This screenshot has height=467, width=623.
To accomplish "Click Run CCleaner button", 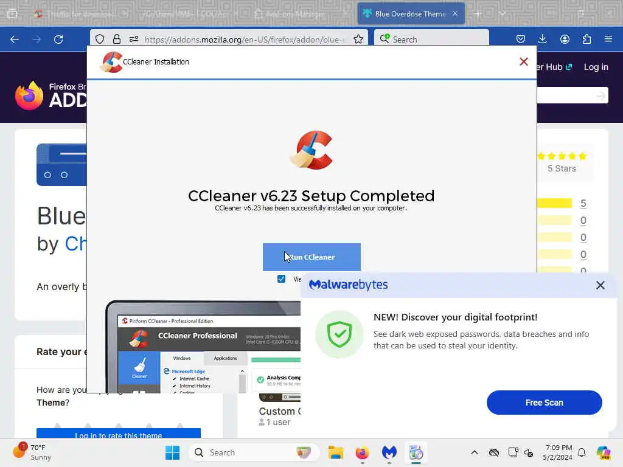I will [311, 257].
